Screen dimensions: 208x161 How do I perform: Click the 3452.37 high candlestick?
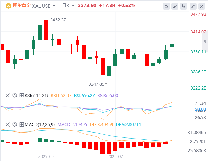point(46,30)
